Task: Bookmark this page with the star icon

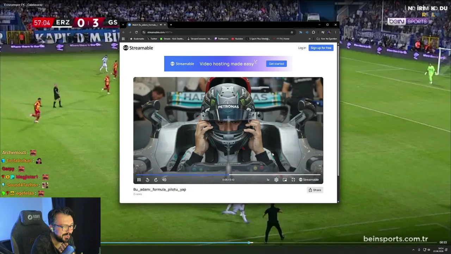Action: click(x=292, y=32)
